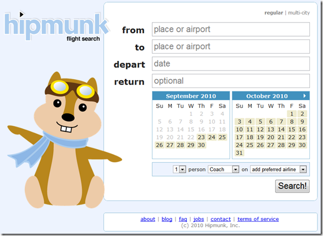Select October 11 in calendar

click(x=250, y=129)
